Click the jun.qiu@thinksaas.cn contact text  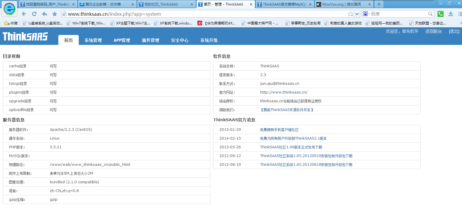[280, 83]
